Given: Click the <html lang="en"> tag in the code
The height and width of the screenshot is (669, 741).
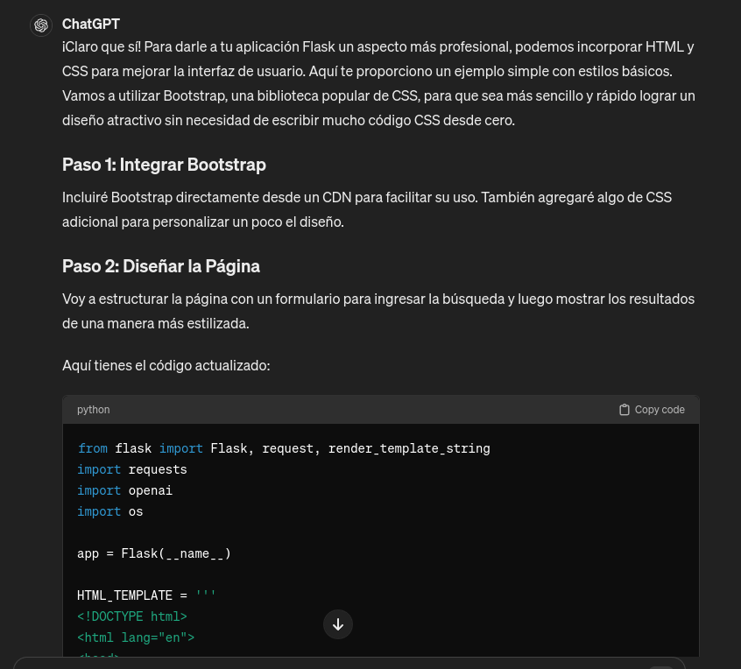Looking at the screenshot, I should (136, 637).
